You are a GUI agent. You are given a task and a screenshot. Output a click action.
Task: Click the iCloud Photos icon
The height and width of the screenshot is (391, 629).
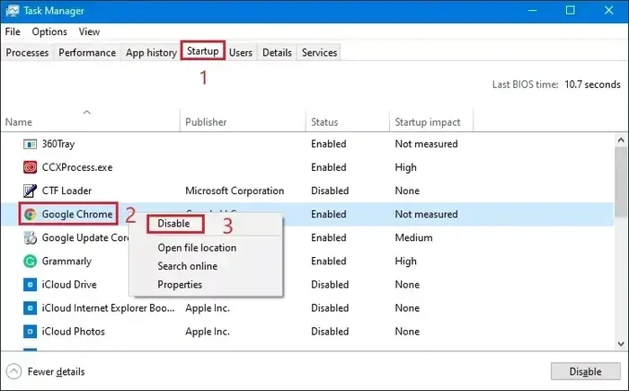30,332
